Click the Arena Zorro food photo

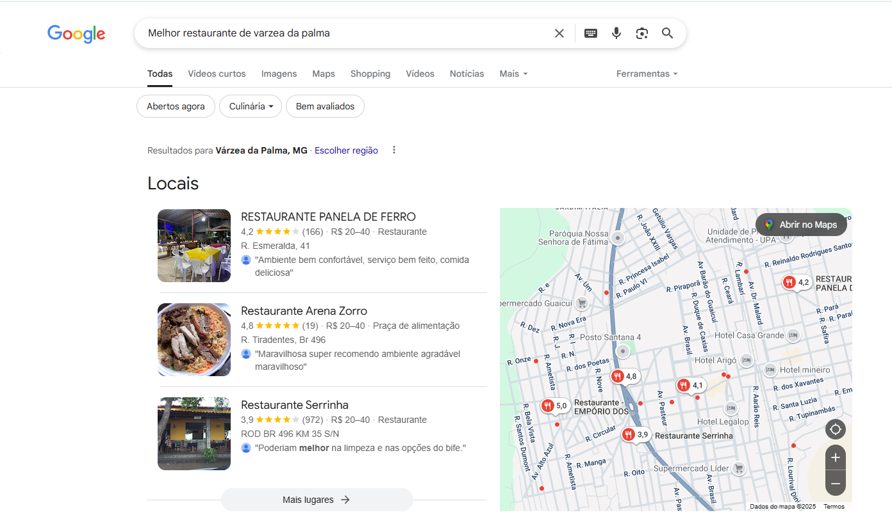pyautogui.click(x=194, y=340)
